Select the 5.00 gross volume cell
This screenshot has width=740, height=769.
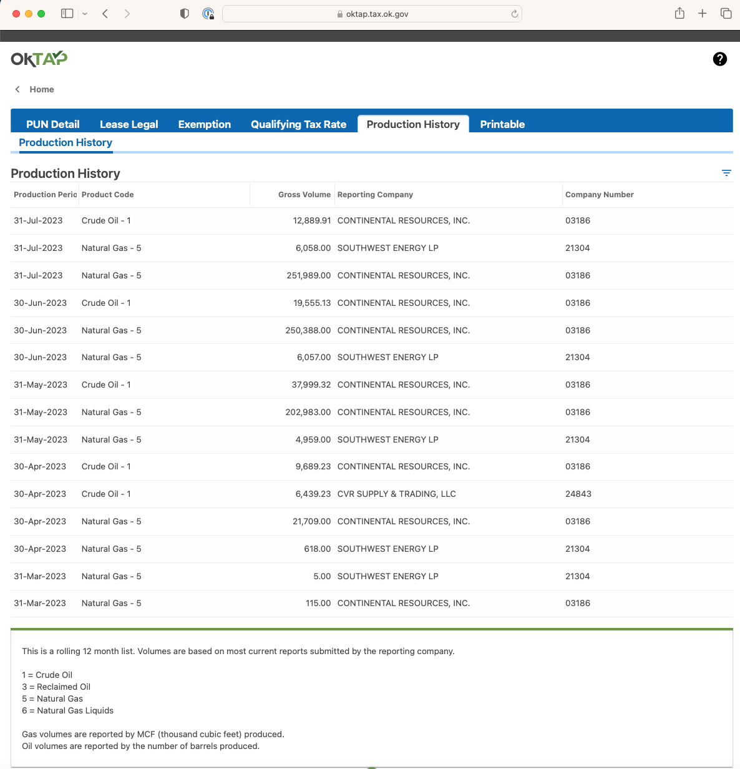pyautogui.click(x=322, y=576)
